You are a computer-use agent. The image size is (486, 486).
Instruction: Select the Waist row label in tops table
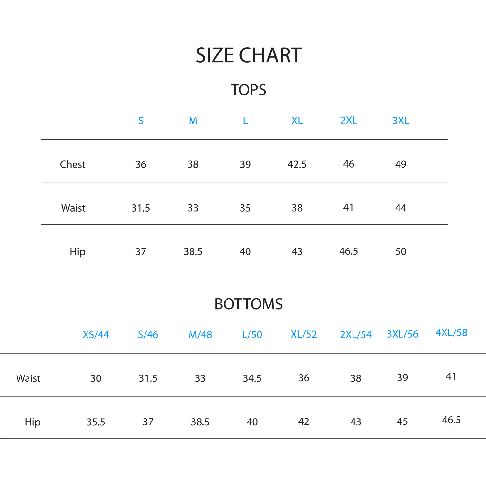[73, 208]
